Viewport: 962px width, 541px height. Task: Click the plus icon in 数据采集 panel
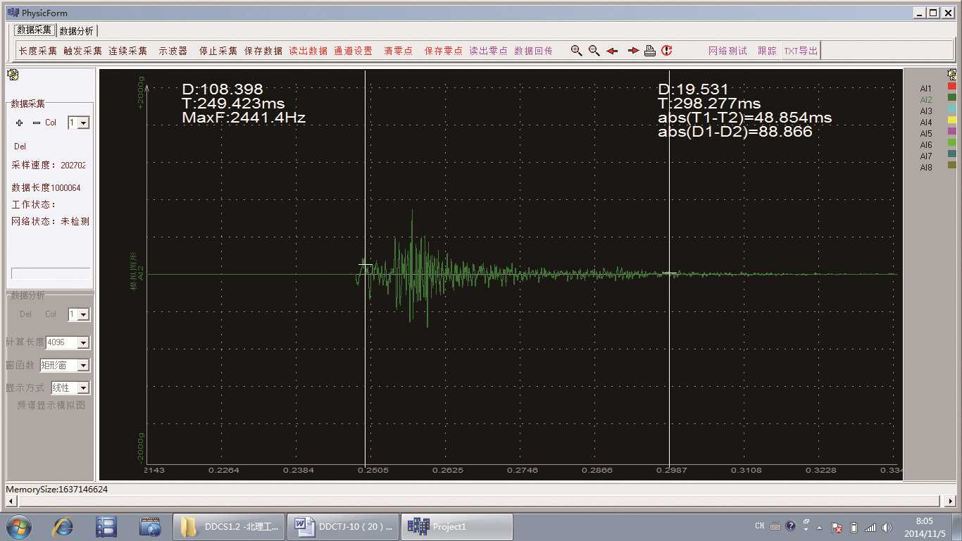[x=19, y=123]
